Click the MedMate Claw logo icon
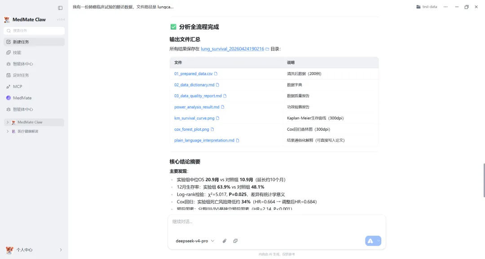 click(x=7, y=20)
